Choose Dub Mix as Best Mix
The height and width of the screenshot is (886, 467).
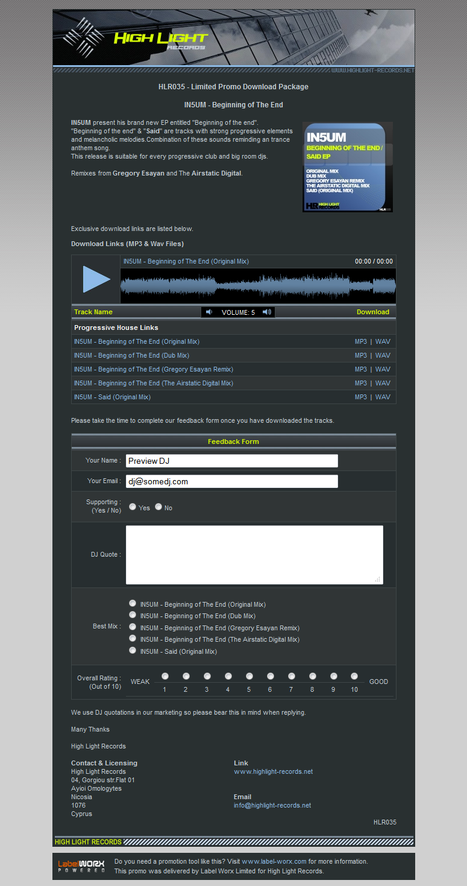point(133,615)
